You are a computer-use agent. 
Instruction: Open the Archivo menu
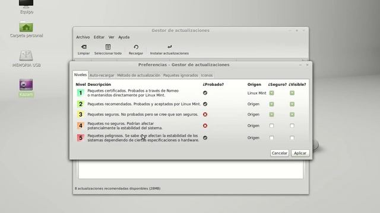point(83,37)
